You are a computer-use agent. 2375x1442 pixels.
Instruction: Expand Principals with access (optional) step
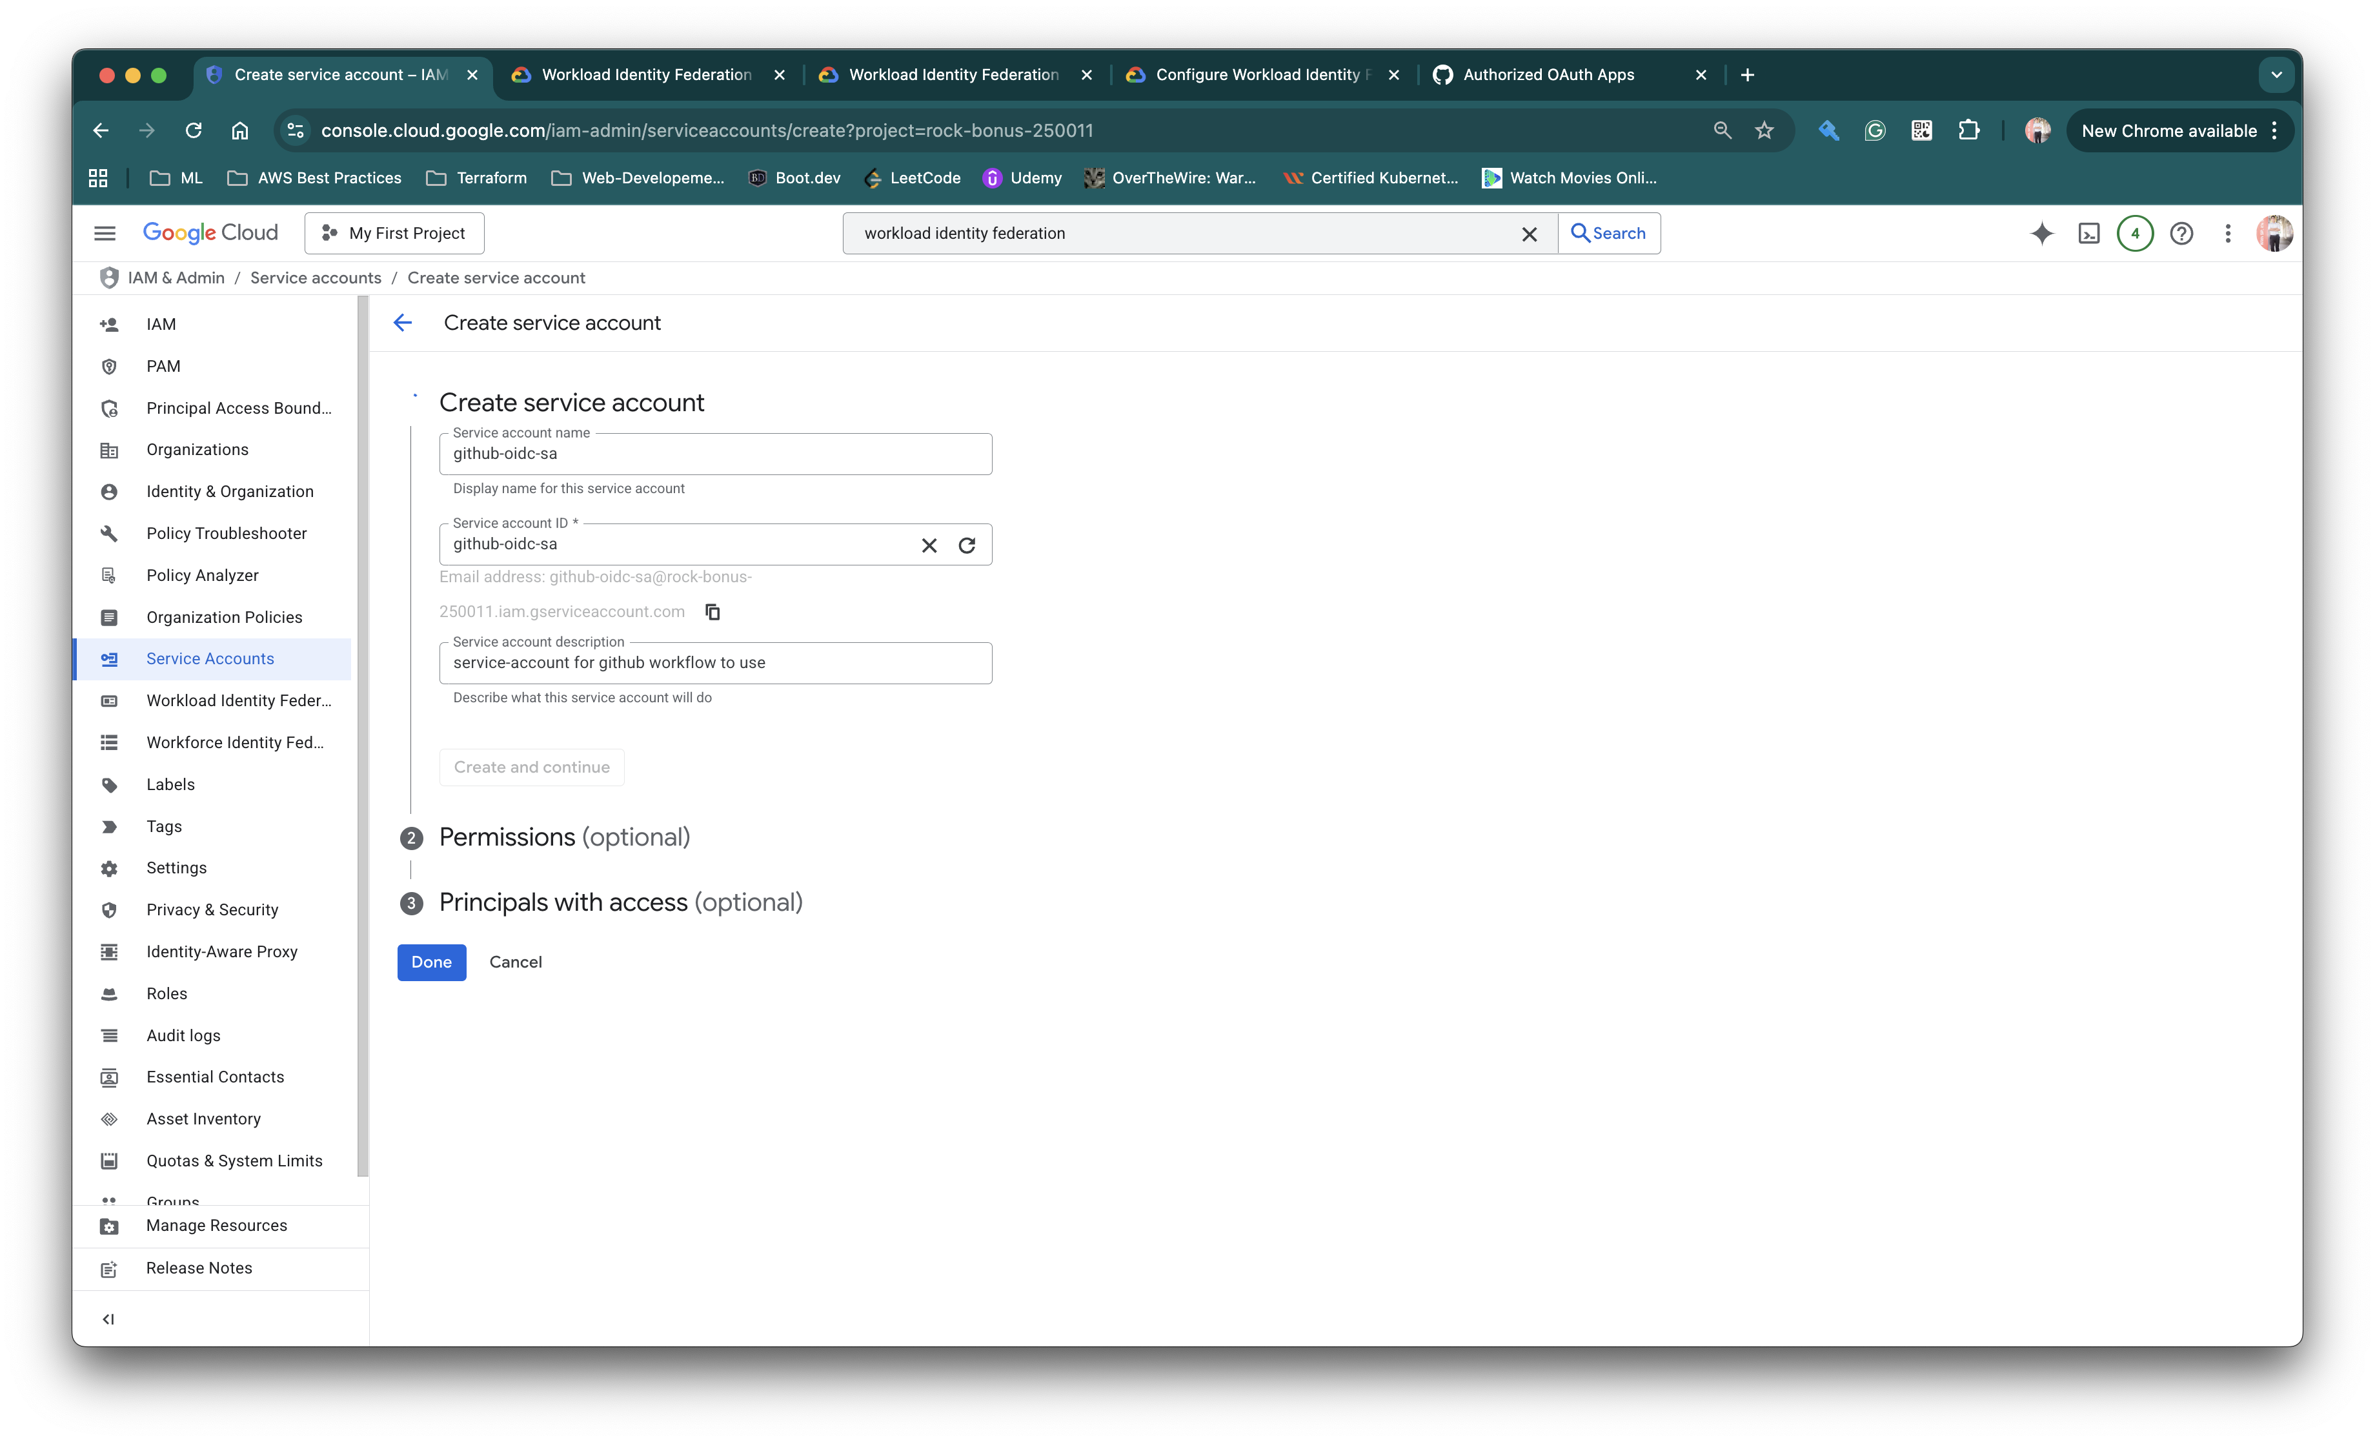click(x=620, y=902)
